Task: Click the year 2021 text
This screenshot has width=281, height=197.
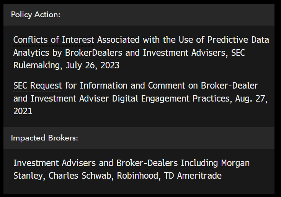Action: tap(23, 111)
